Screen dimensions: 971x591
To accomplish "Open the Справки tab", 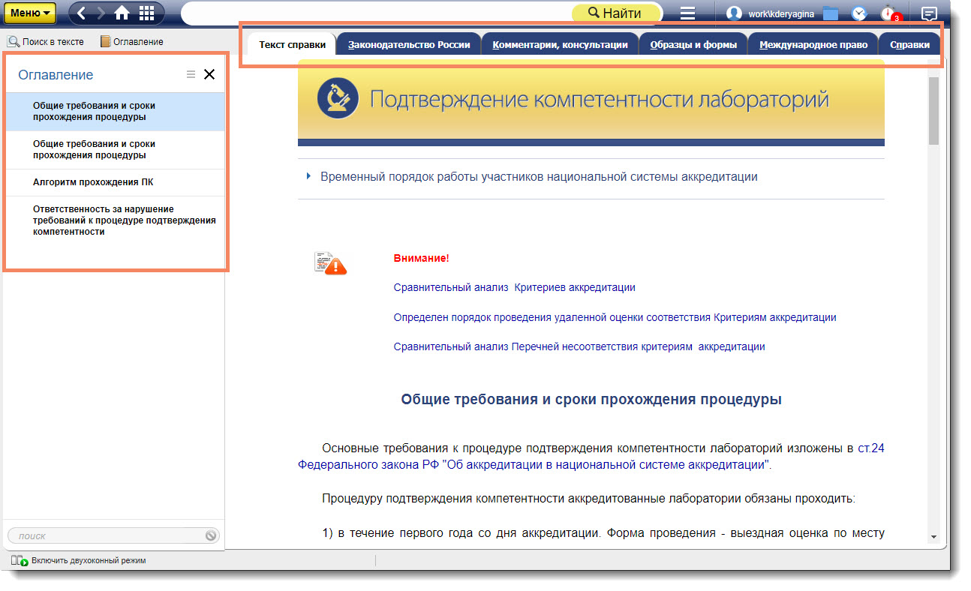I will coord(909,44).
